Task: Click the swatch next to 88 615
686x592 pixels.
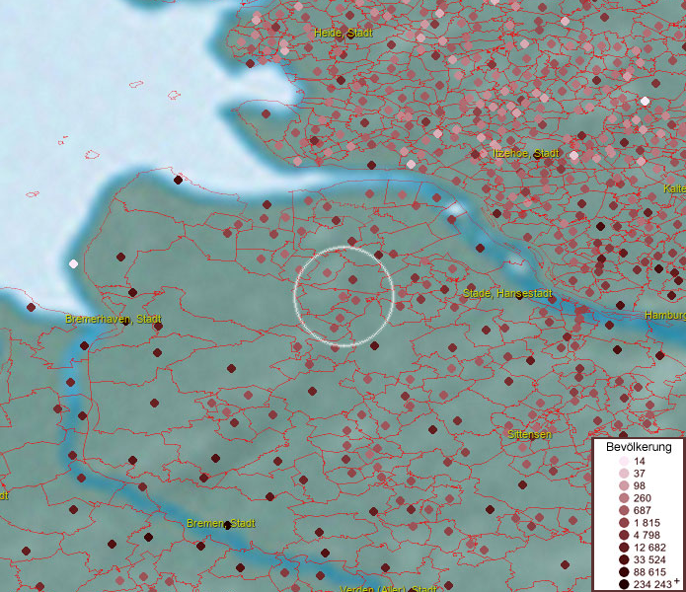Action: coord(624,572)
